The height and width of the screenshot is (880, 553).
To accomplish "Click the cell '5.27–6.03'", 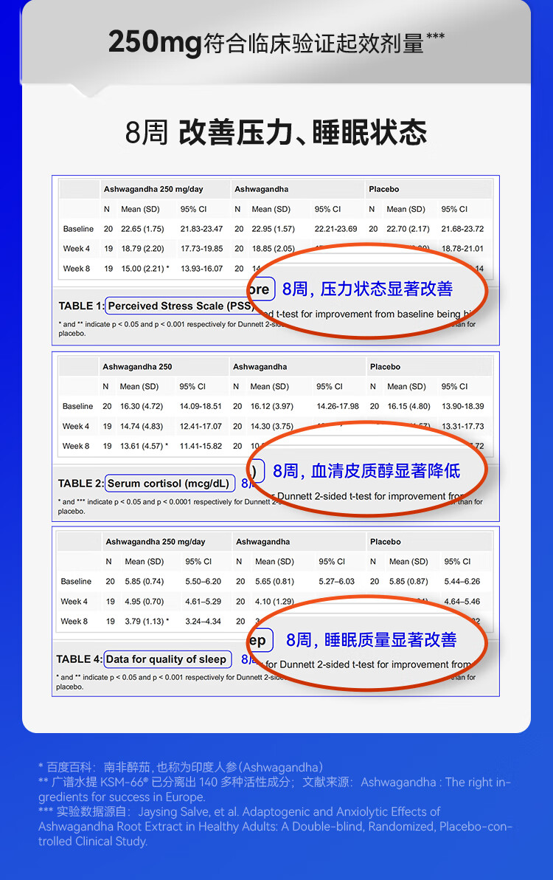I will click(337, 582).
